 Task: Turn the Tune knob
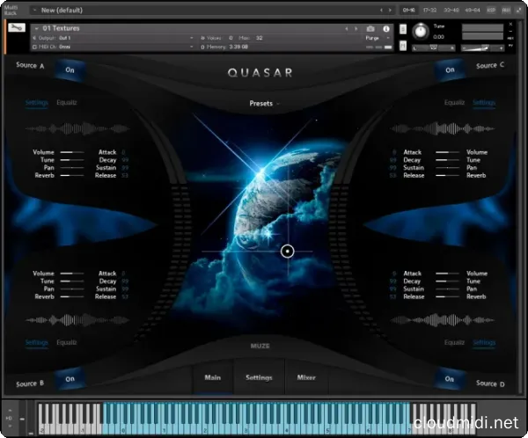coord(421,32)
